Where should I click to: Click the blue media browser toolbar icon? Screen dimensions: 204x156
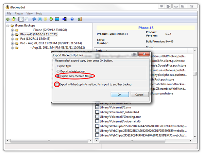57,19
